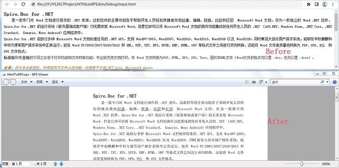
Task: Click underlined 比较 in the browser page
Action: click(x=219, y=20)
